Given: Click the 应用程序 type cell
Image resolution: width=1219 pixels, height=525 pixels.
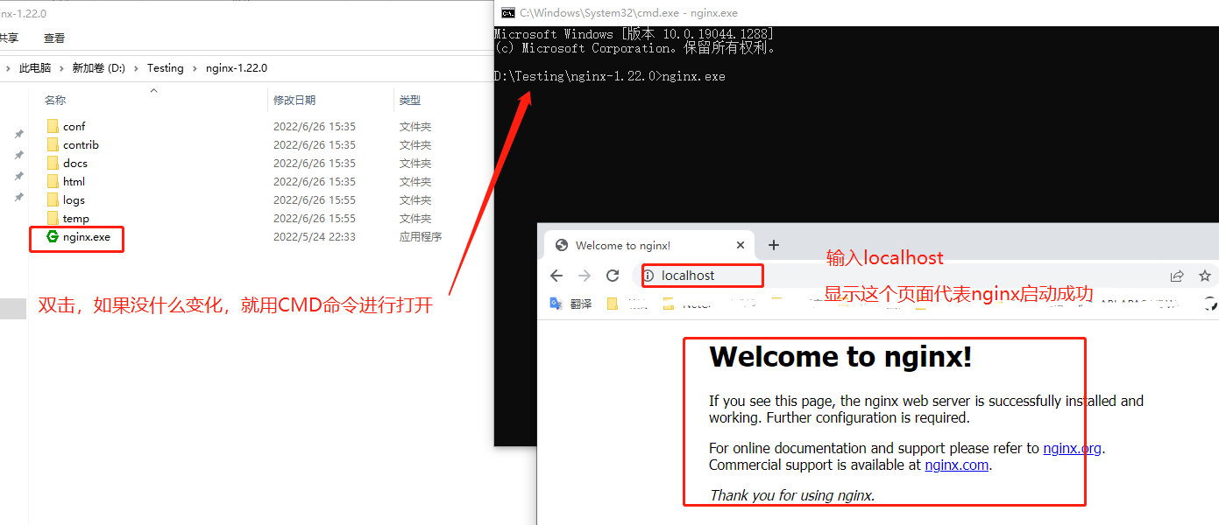Looking at the screenshot, I should (421, 237).
